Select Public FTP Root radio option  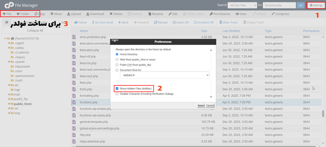click(x=117, y=65)
